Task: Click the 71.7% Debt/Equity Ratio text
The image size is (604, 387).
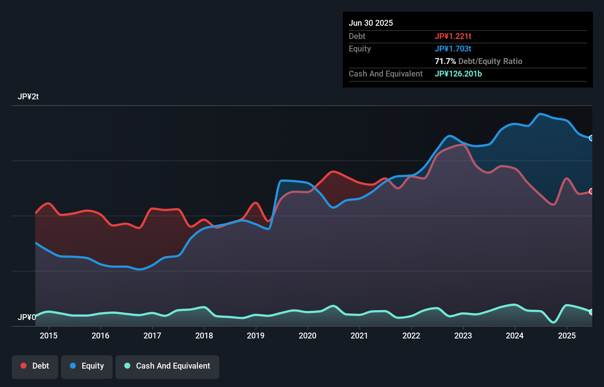Action: [478, 61]
